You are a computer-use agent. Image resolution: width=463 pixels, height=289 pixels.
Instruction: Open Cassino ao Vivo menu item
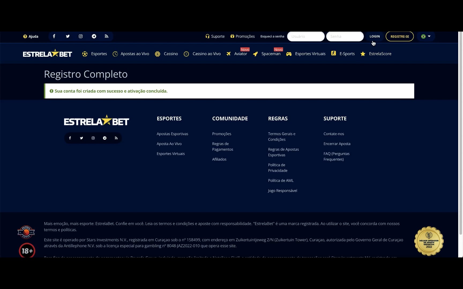coord(207,54)
